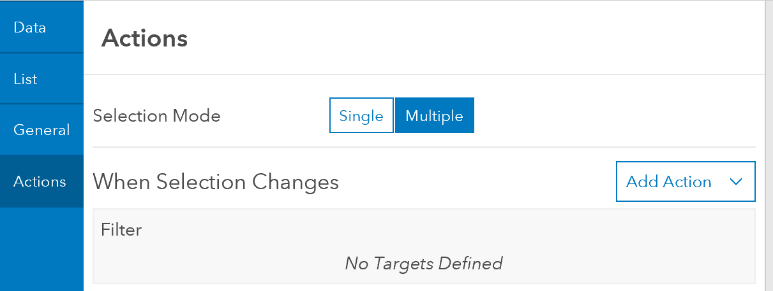773x291 pixels.
Task: Click the Filter label text
Action: coord(121,229)
